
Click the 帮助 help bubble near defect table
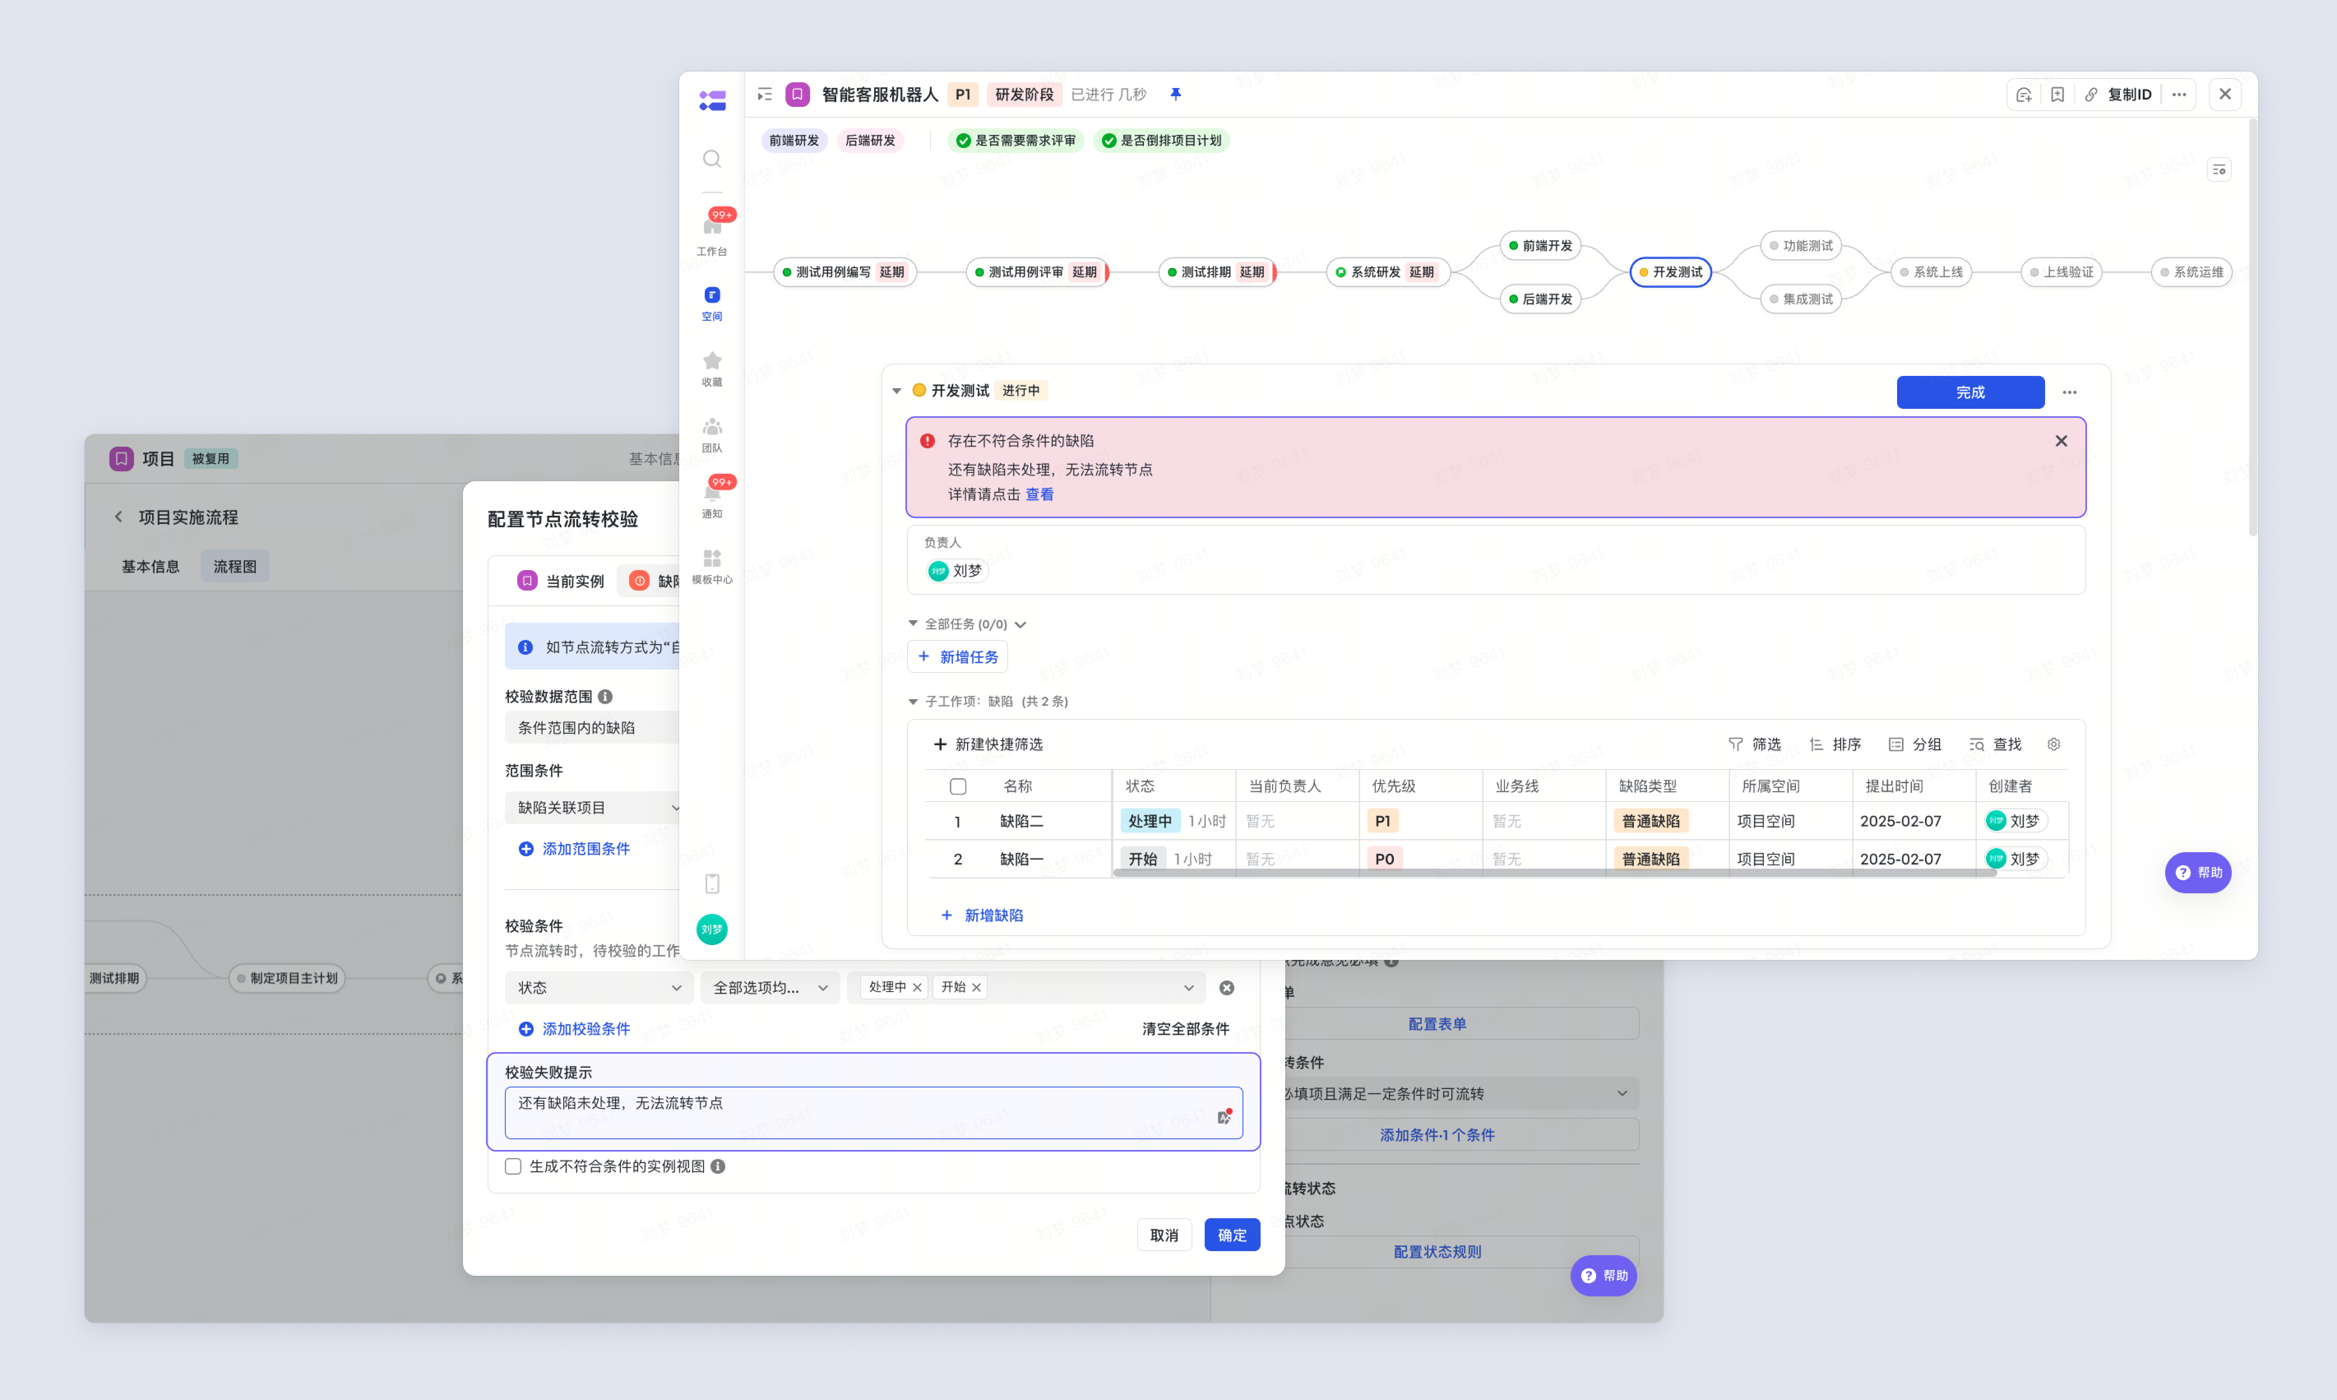tap(2198, 873)
